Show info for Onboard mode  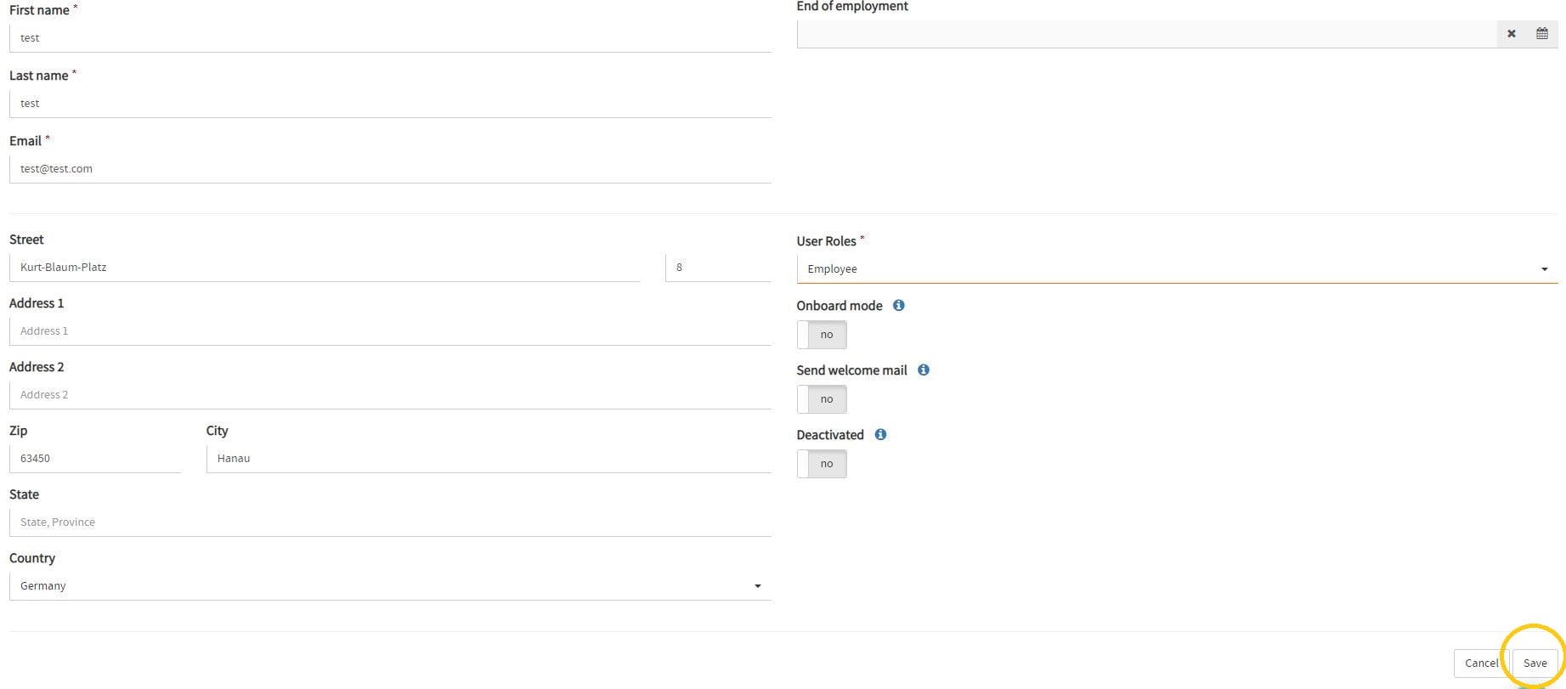(899, 306)
